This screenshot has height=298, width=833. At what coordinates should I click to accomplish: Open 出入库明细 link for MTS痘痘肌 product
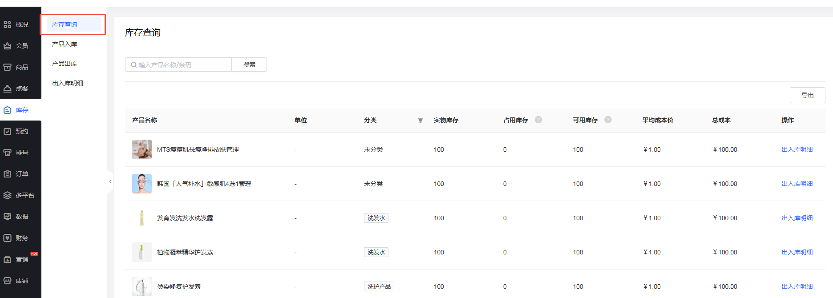point(797,149)
